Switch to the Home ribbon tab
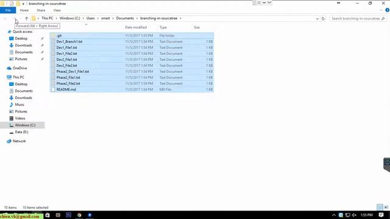Screen dimensions: 390x219 24,10
